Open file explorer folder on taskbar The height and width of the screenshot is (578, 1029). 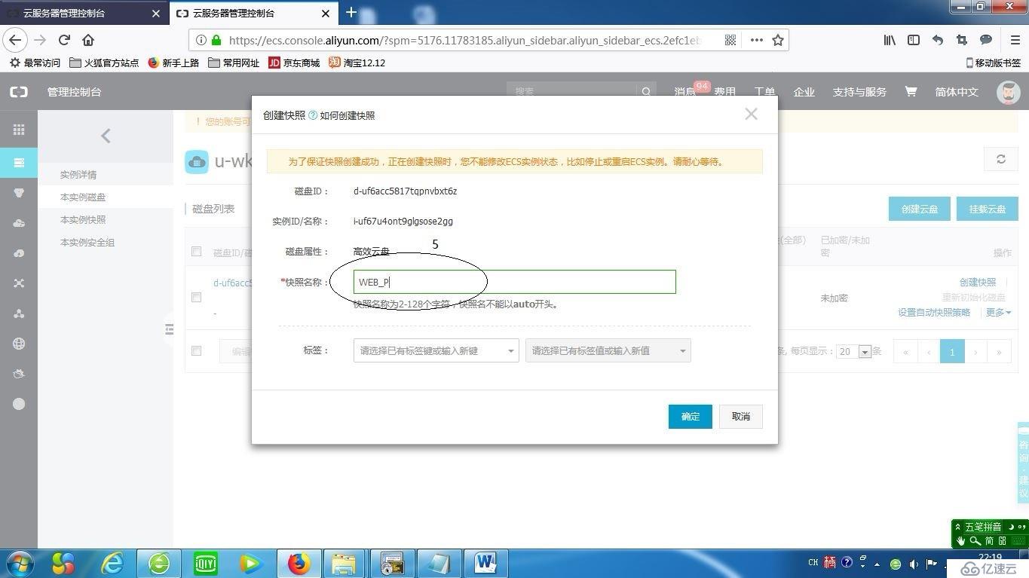pyautogui.click(x=344, y=564)
